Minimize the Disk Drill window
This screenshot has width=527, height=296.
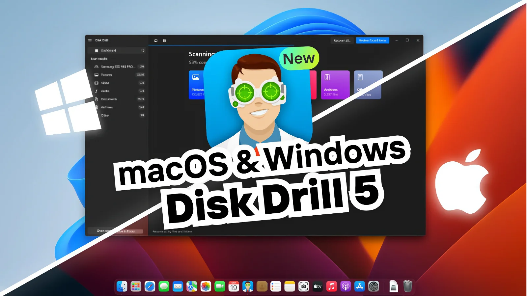coord(397,40)
